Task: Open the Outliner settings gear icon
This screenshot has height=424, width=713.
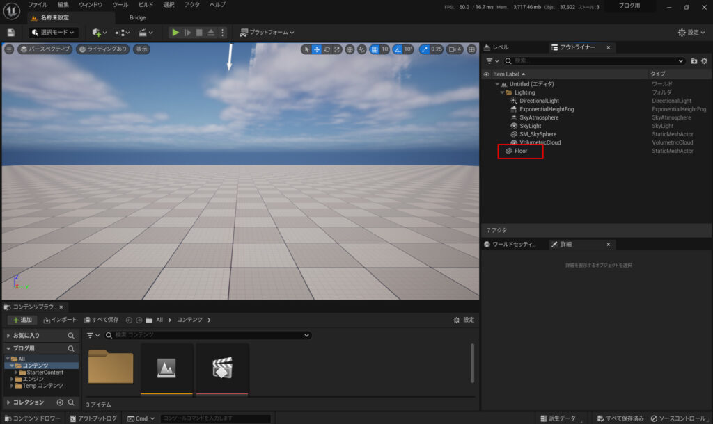Action: (x=705, y=61)
